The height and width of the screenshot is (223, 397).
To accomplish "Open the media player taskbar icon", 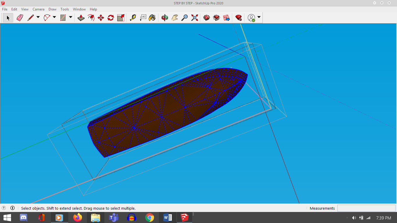I will coord(59,217).
